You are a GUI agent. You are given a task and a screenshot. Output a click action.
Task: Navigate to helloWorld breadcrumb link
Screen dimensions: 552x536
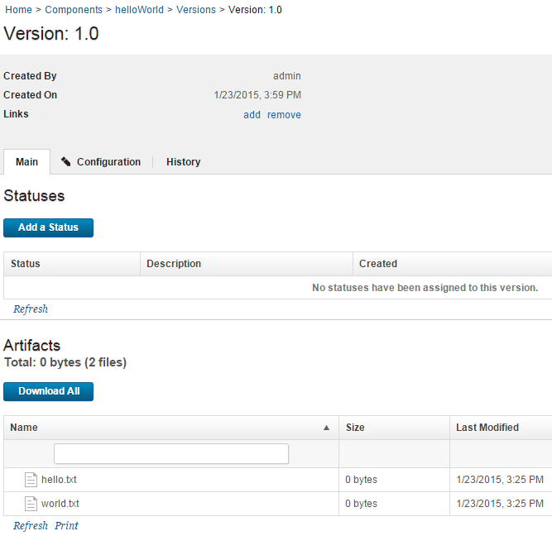click(x=139, y=10)
